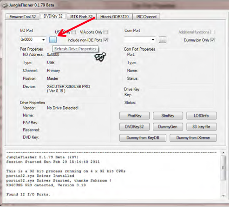The width and height of the screenshot is (229, 208).
Task: Click 'XECUTER X360USB PRO' device text
Action: click(68, 86)
